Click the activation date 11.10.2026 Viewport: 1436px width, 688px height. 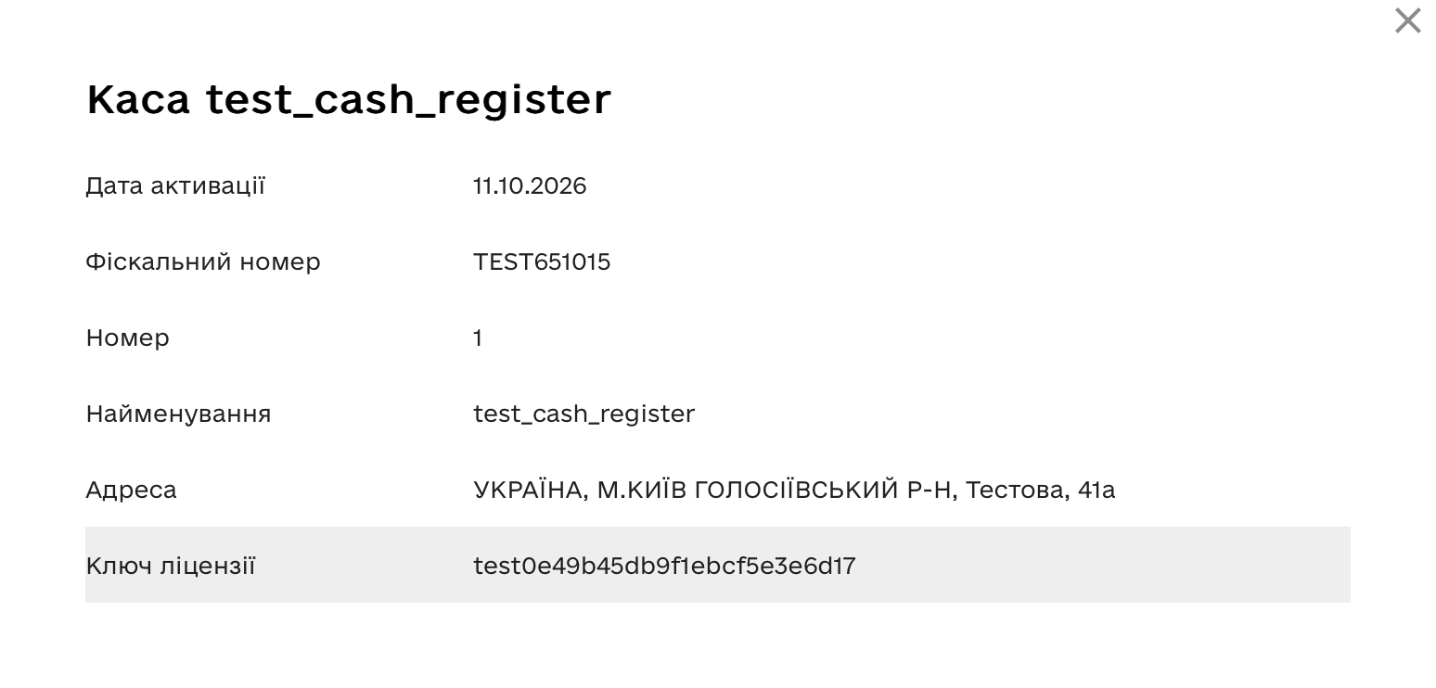tap(530, 185)
